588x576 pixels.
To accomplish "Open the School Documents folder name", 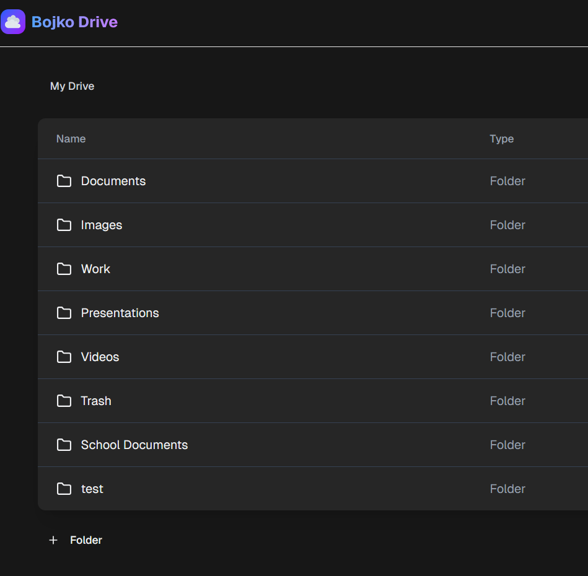I will [134, 445].
